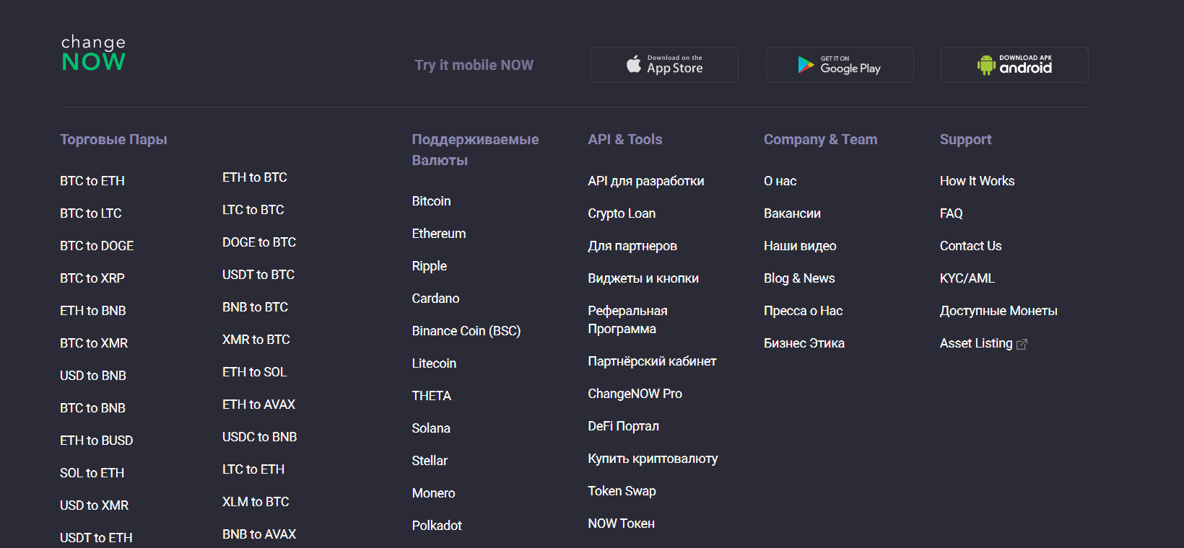Screen dimensions: 1184x548
Task: Visit Blog & News
Action: [799, 278]
